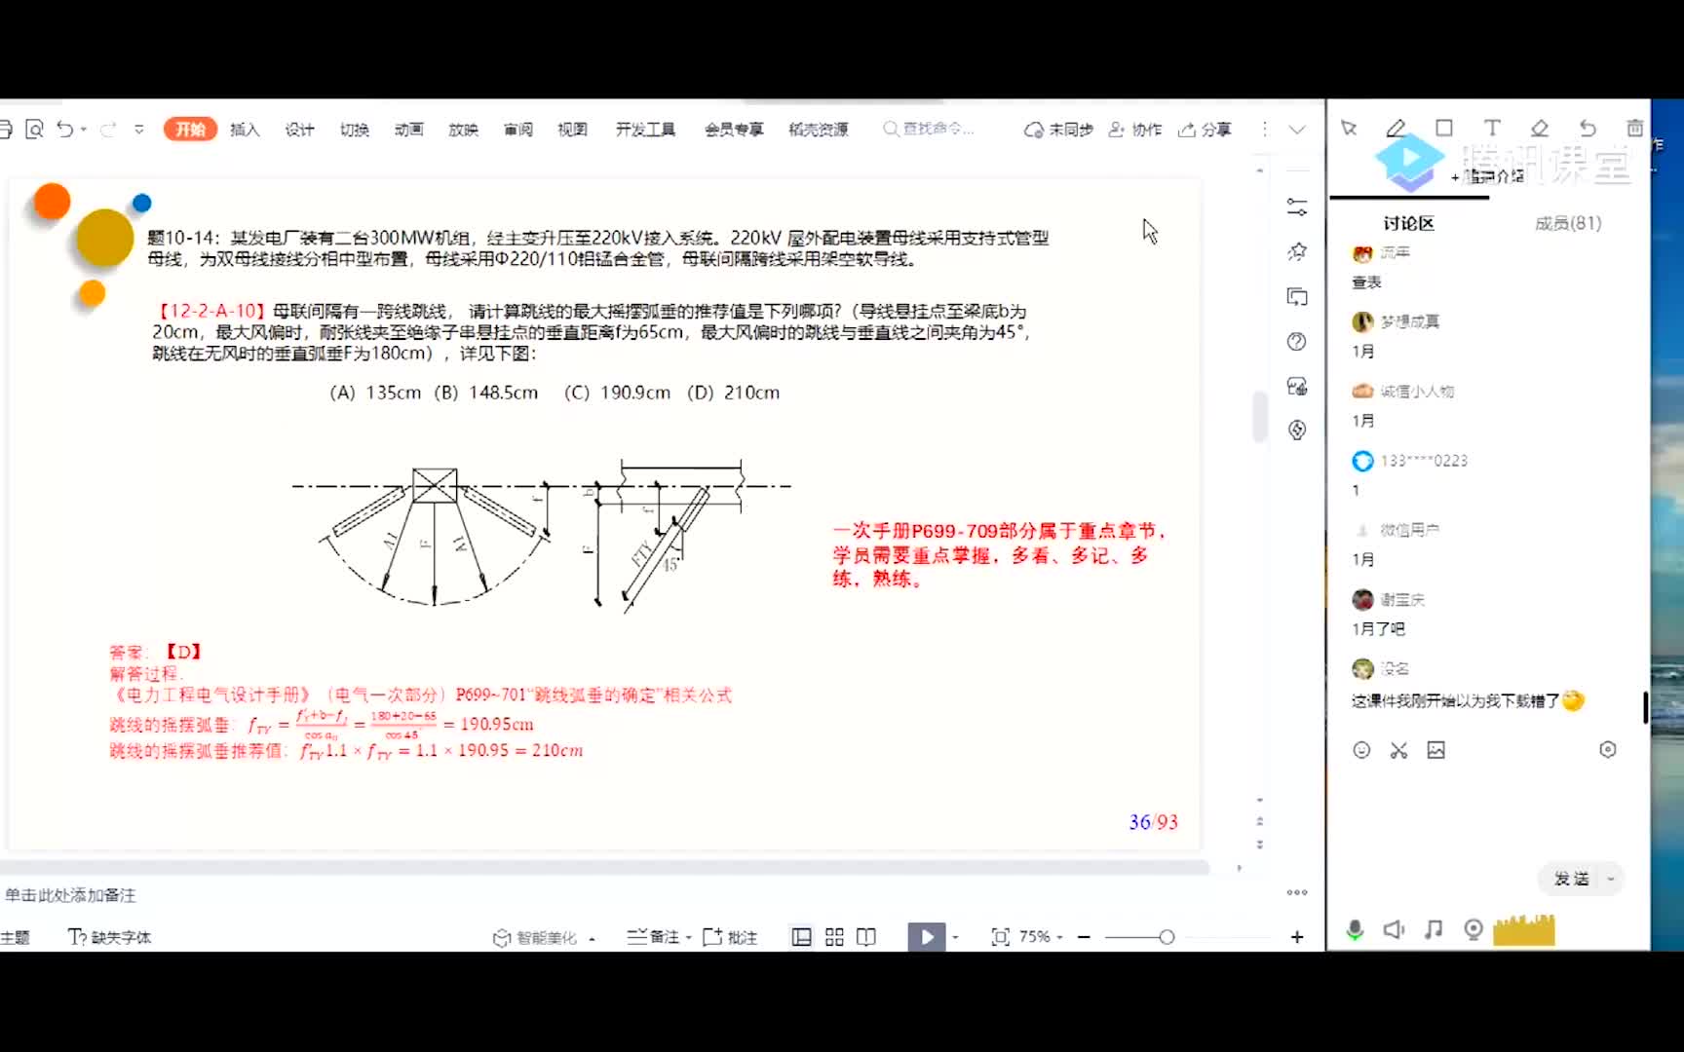Toggle the microphone on or off
The image size is (1684, 1052).
[x=1355, y=930]
